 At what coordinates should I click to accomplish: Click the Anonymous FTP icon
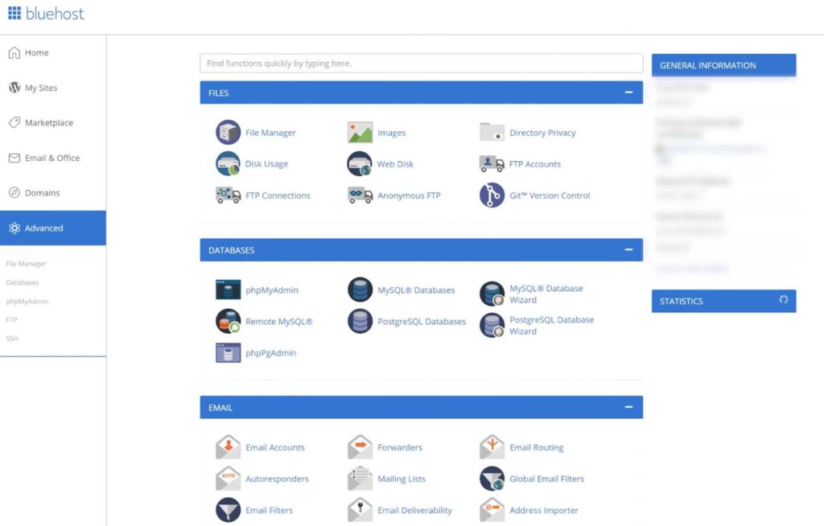pos(360,195)
